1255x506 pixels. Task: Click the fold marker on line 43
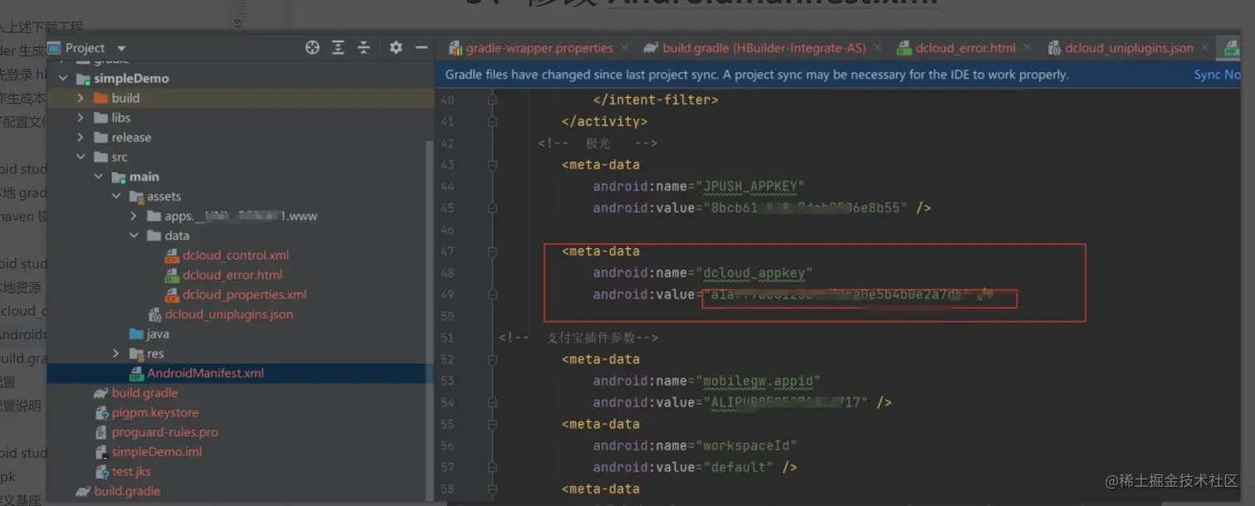492,165
